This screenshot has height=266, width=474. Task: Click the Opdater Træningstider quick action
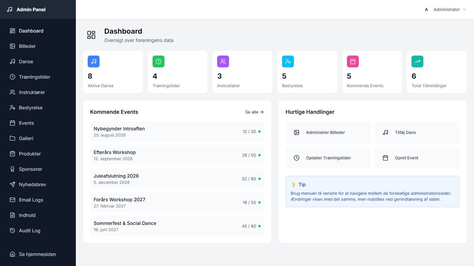(328, 158)
